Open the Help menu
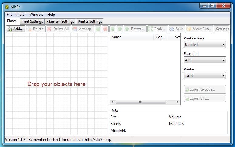The width and height of the screenshot is (235, 147). [51, 15]
